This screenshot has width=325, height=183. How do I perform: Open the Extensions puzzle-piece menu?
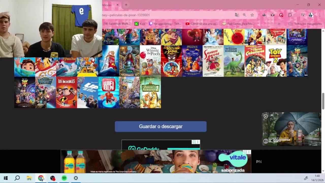[x=290, y=15]
